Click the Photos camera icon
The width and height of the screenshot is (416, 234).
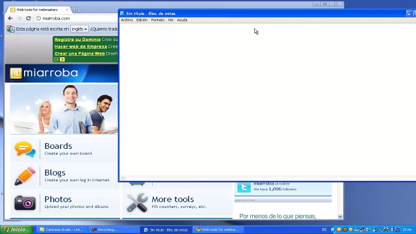tap(25, 203)
